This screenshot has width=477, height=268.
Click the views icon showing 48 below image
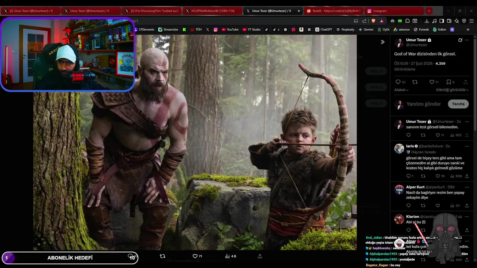point(231,256)
